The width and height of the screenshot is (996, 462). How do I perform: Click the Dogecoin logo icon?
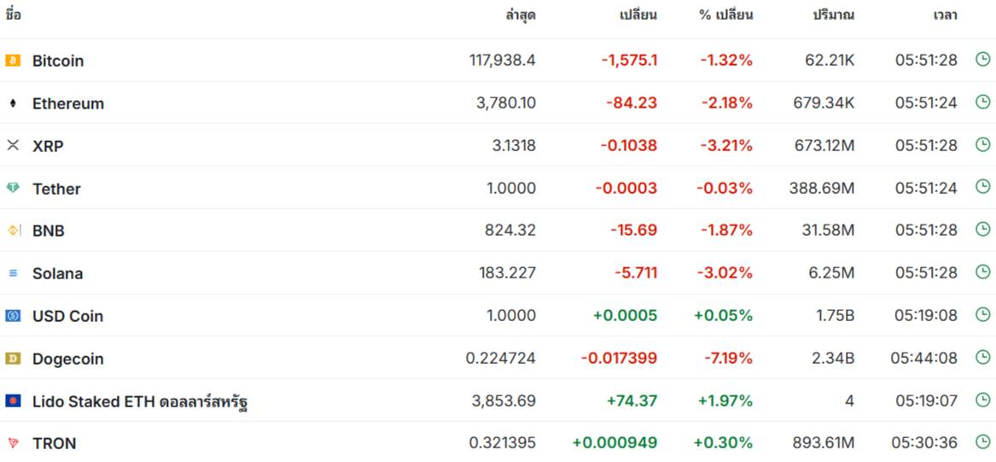coord(13,359)
